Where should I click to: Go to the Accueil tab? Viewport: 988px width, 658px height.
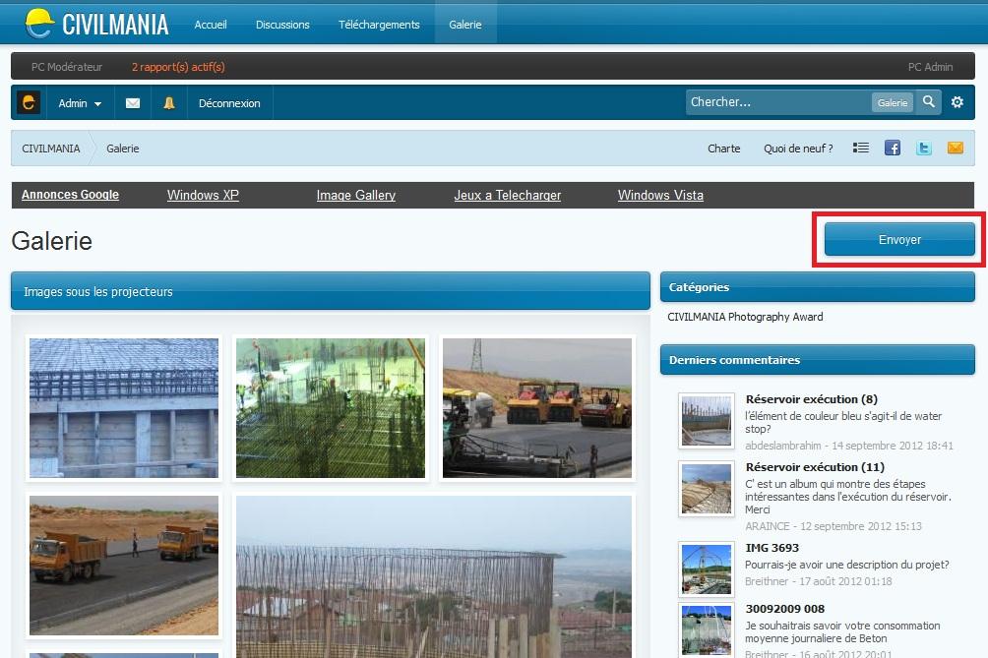211,25
